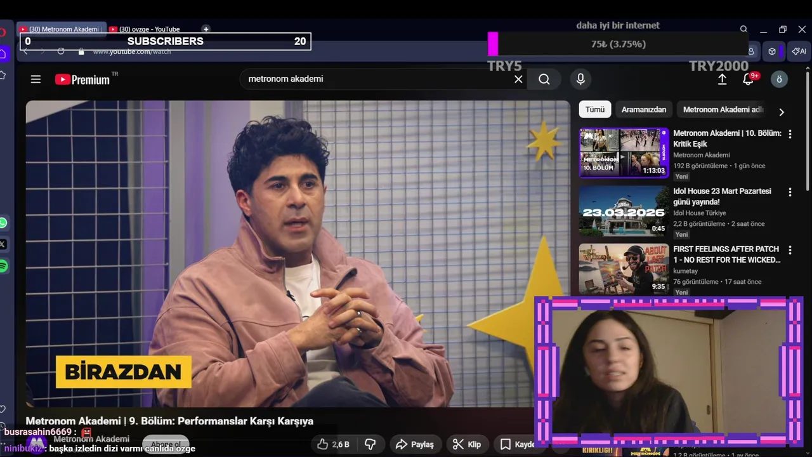The image size is (812, 457).
Task: Click the About Last Patch thumbnail
Action: 624,268
